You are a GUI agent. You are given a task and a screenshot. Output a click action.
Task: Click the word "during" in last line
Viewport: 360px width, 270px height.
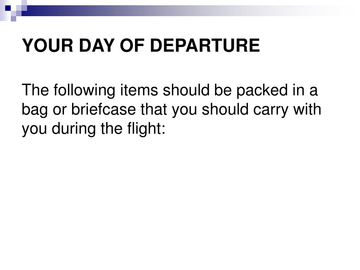(x=74, y=129)
